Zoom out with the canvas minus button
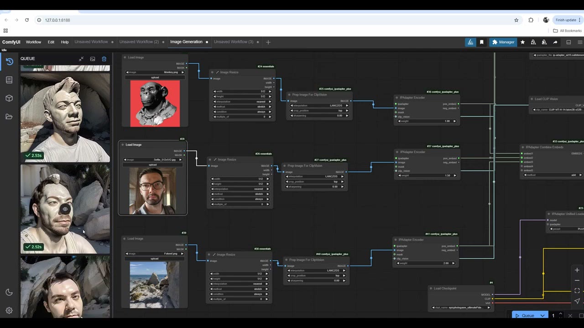This screenshot has width=584, height=328. (577, 280)
